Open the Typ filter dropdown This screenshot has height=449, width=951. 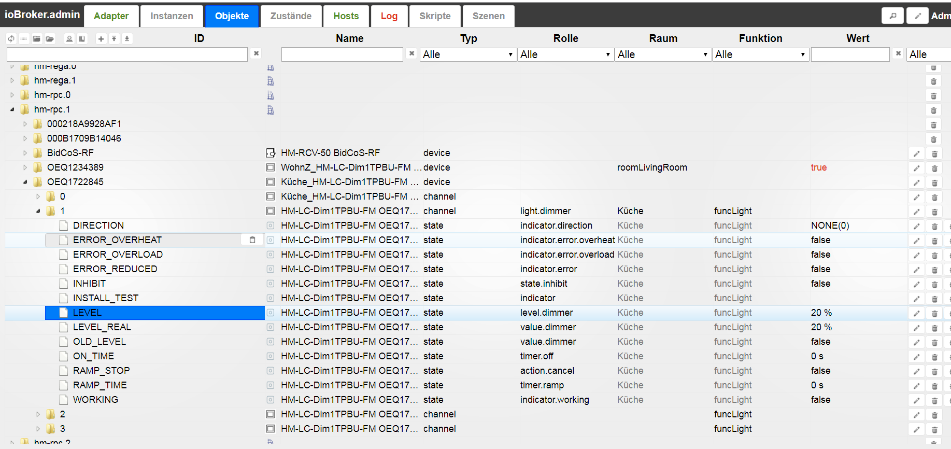[x=468, y=54]
